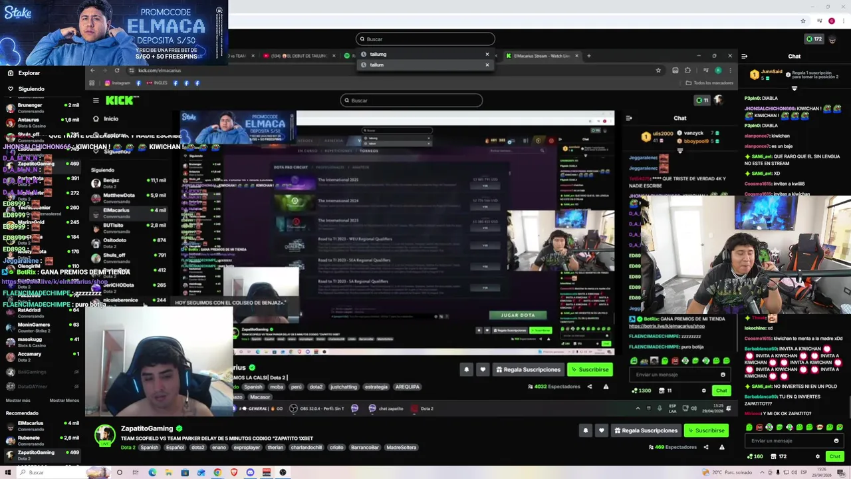Open Brunenger channel in the sidebar

[x=43, y=108]
